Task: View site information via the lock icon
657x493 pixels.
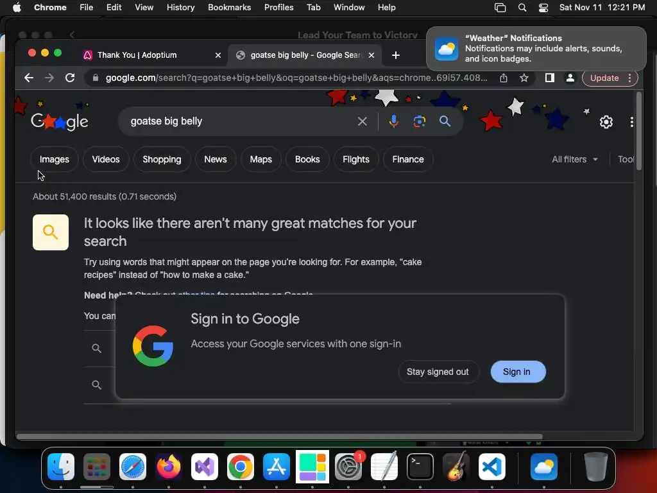Action: coord(96,78)
